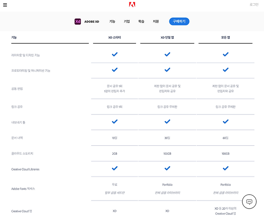Click 제한 없이 문서 공유 cell in 모든 앱

click(x=225, y=89)
